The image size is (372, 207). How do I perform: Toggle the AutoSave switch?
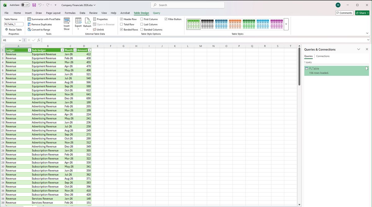tap(25, 5)
